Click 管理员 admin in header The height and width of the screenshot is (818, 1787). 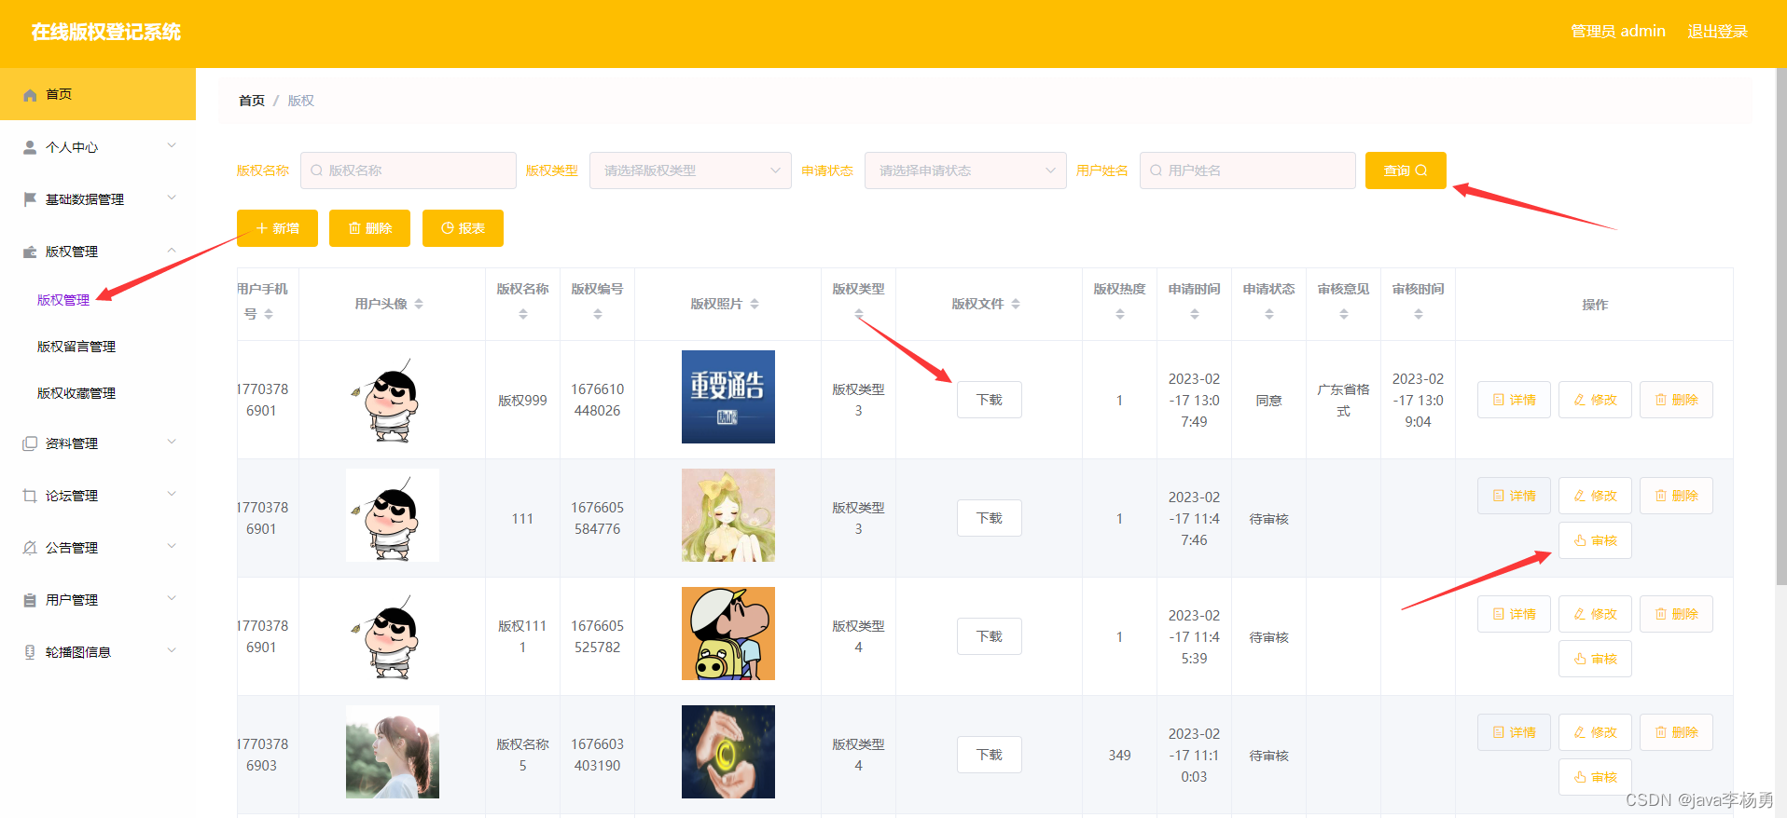pyautogui.click(x=1618, y=32)
